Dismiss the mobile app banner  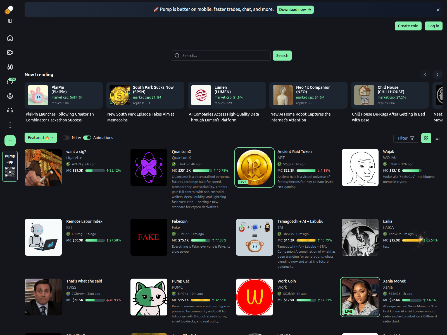click(438, 10)
